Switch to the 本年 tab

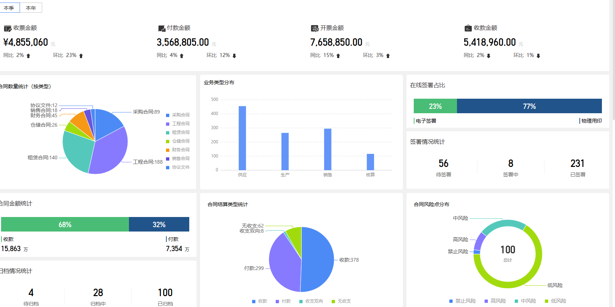[x=31, y=8]
